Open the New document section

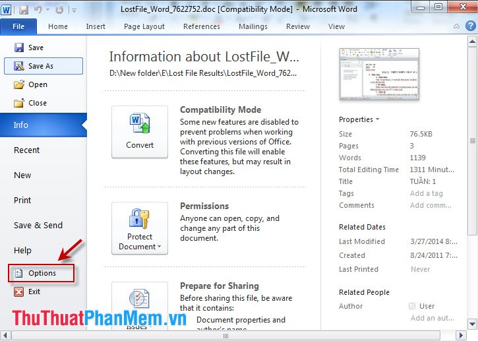click(x=22, y=175)
